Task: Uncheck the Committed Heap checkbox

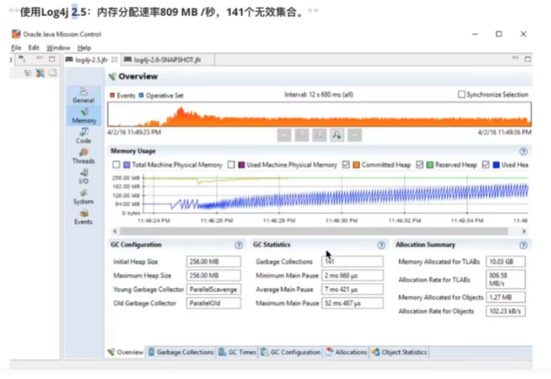Action: click(x=346, y=165)
